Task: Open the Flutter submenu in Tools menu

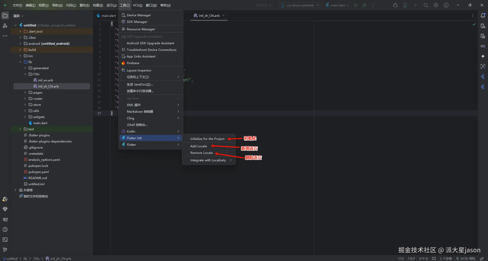Action: (x=151, y=144)
